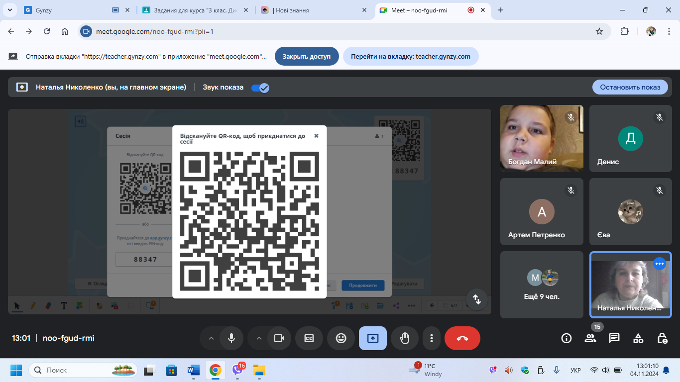Leave the call with red hang-up button

click(462, 338)
